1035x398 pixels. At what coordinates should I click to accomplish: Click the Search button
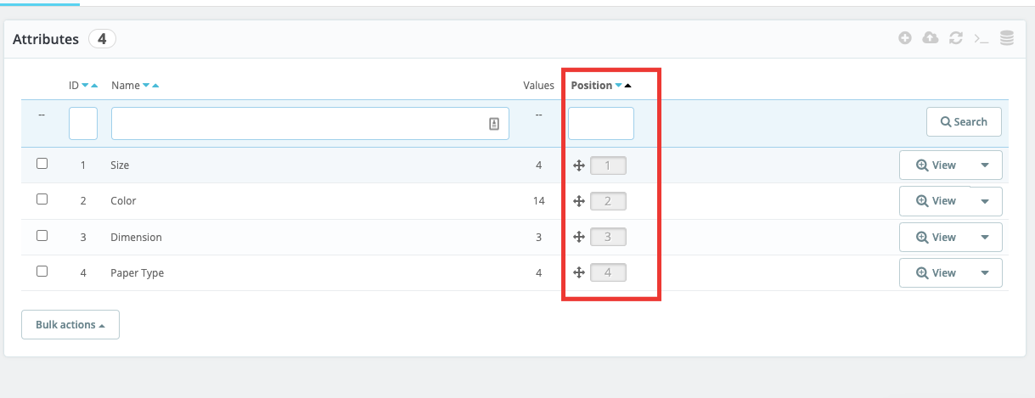tap(964, 121)
